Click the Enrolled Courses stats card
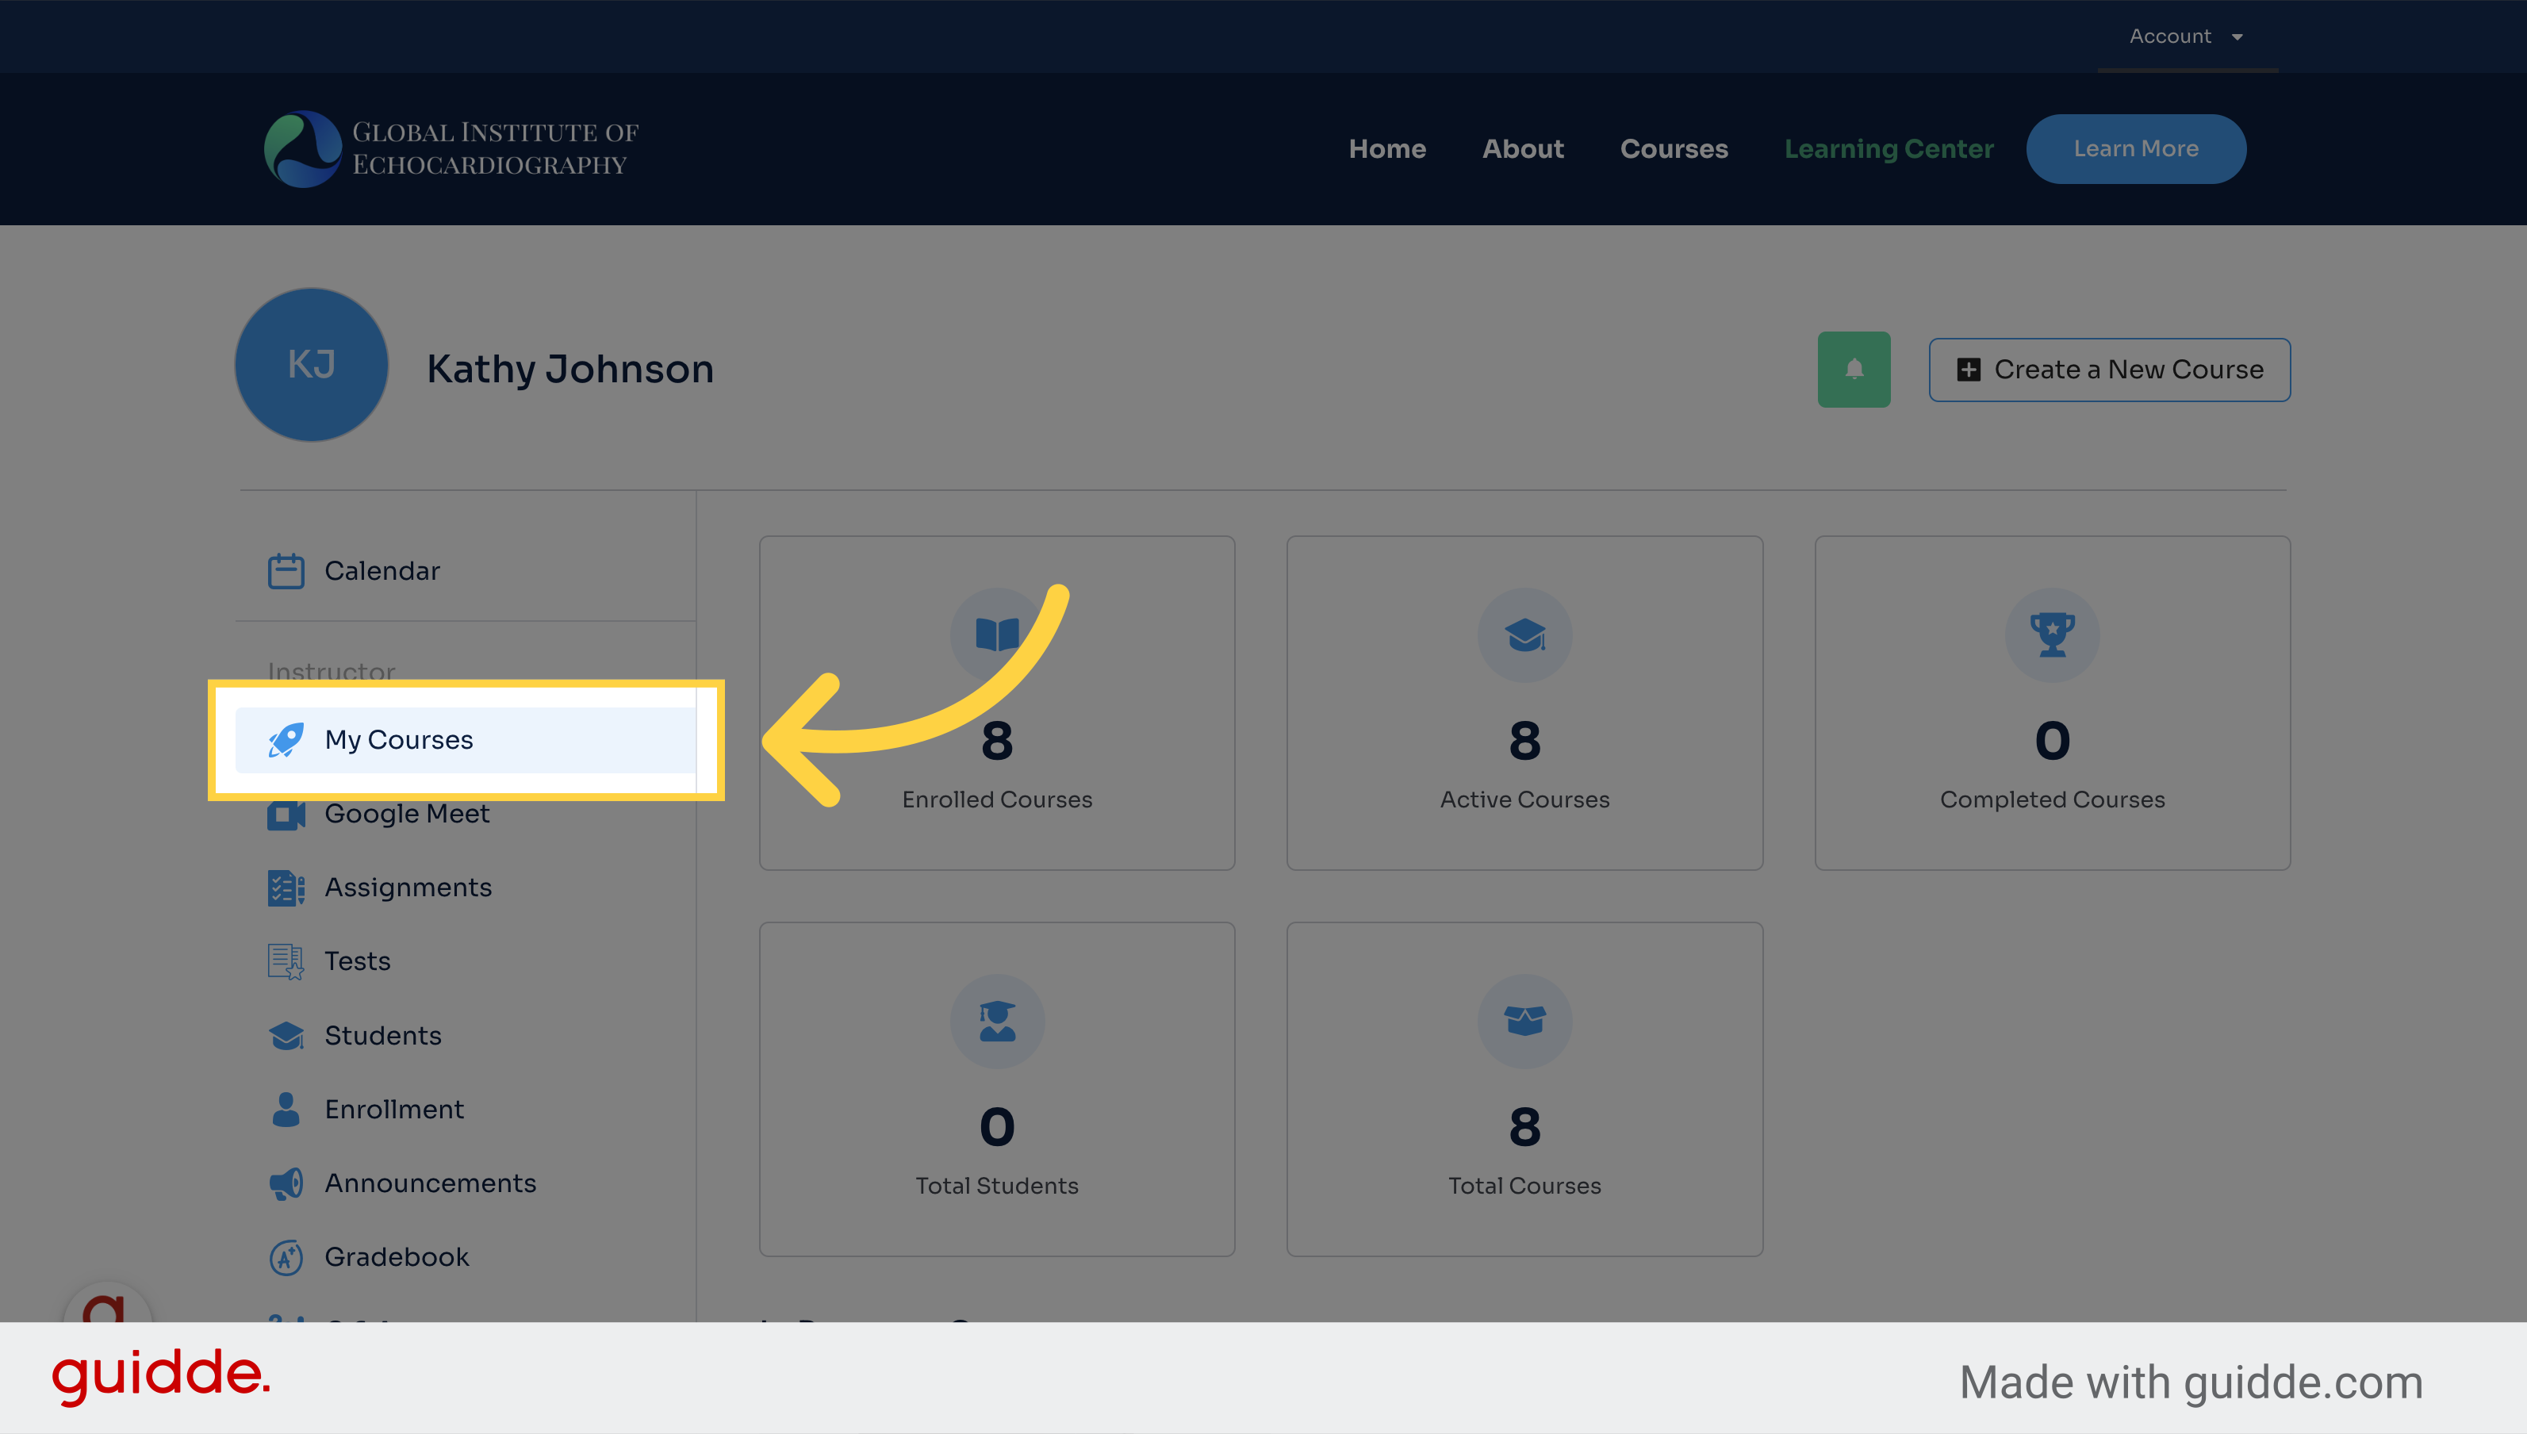 (x=996, y=703)
